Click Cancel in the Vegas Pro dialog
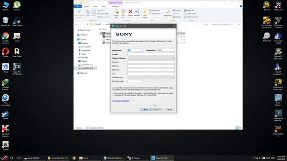 tap(169, 110)
